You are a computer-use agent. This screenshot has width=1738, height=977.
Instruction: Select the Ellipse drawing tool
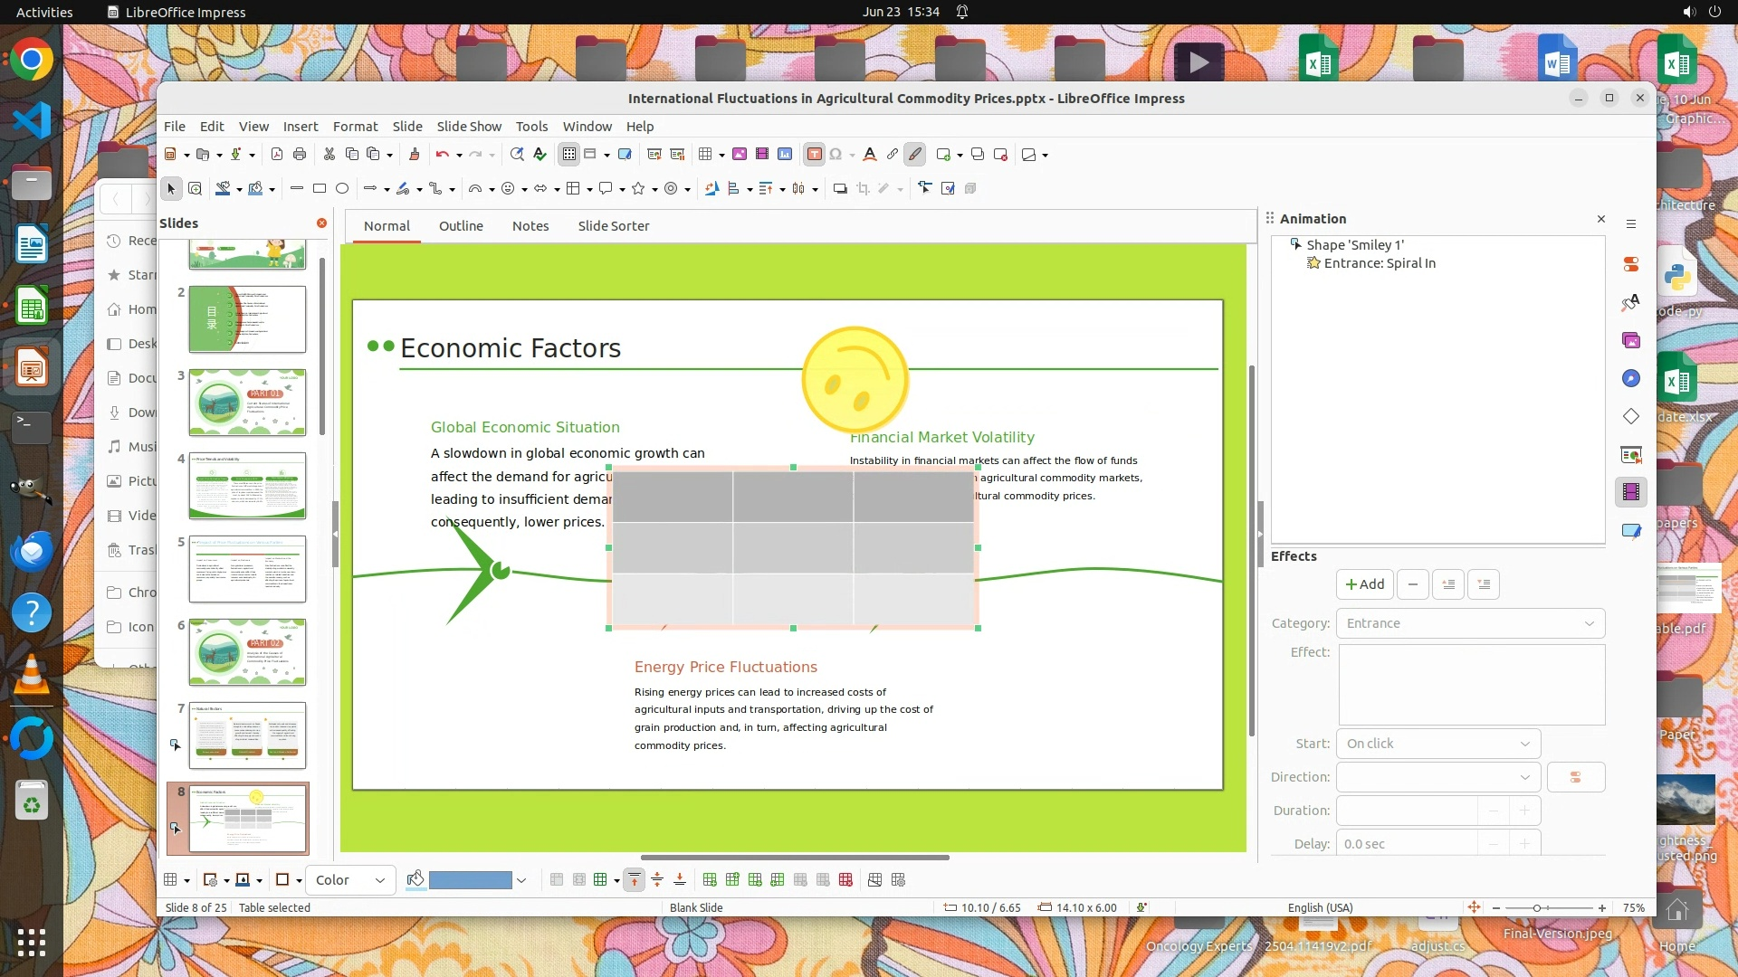(342, 189)
